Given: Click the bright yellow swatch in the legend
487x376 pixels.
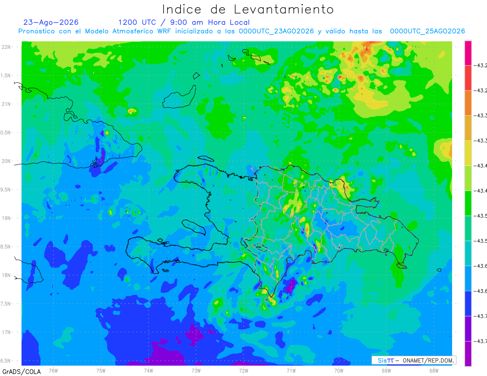Looking at the screenshot, I should 468,153.
